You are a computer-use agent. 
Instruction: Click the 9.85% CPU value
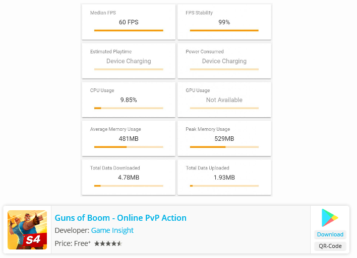tap(129, 100)
